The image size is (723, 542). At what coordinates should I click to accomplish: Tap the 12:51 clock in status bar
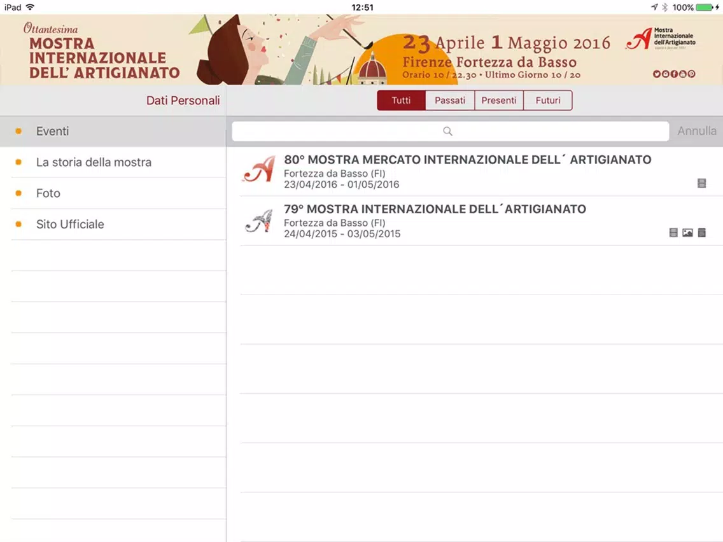point(362,8)
